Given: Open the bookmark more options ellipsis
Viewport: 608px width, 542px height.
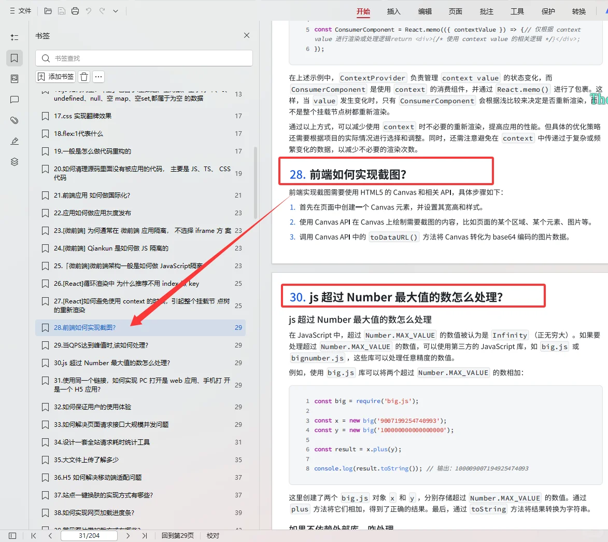Looking at the screenshot, I should point(98,77).
